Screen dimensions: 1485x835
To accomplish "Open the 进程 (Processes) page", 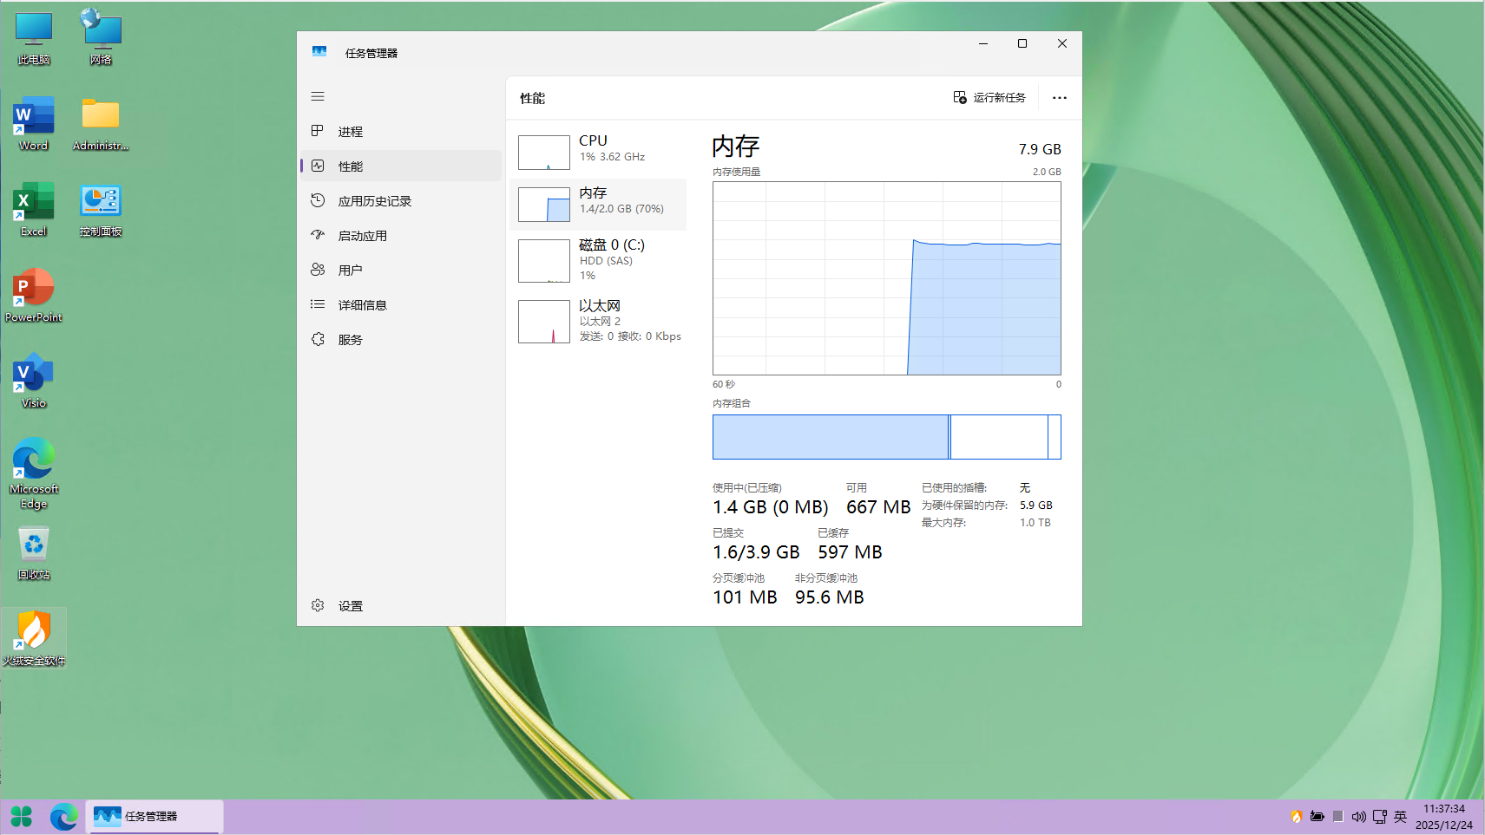I will (351, 132).
